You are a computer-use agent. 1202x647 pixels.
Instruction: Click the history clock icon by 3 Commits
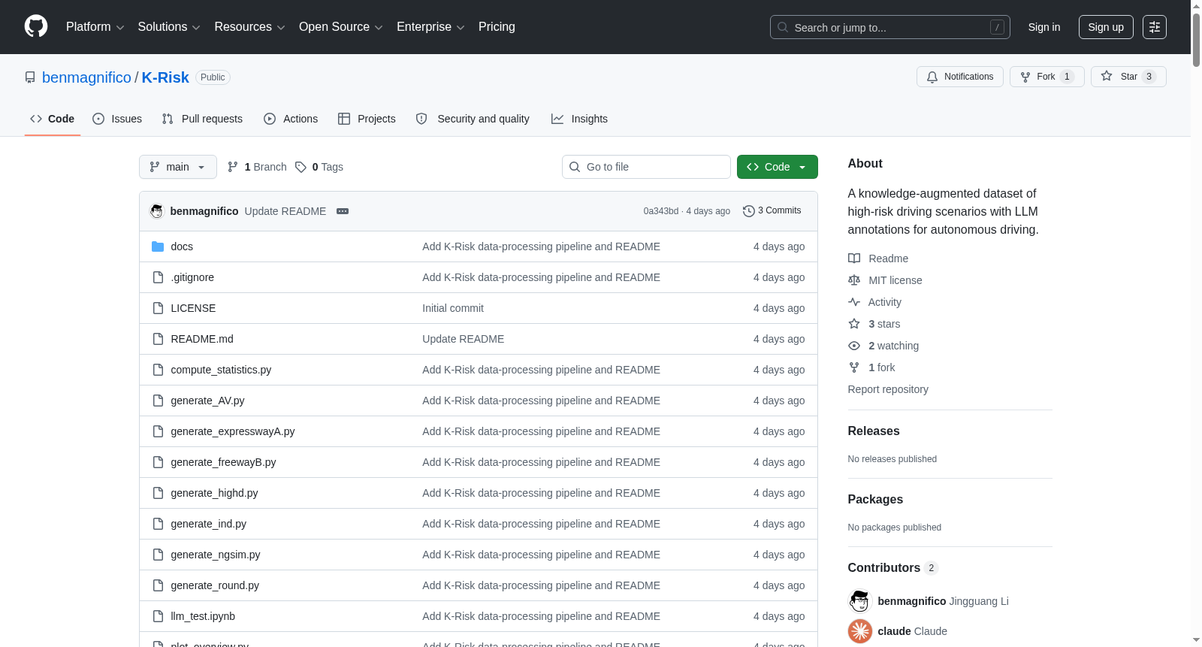(x=748, y=211)
